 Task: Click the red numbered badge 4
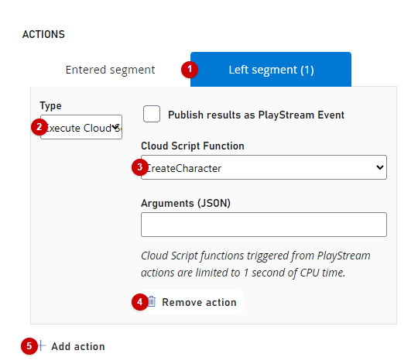click(x=140, y=302)
